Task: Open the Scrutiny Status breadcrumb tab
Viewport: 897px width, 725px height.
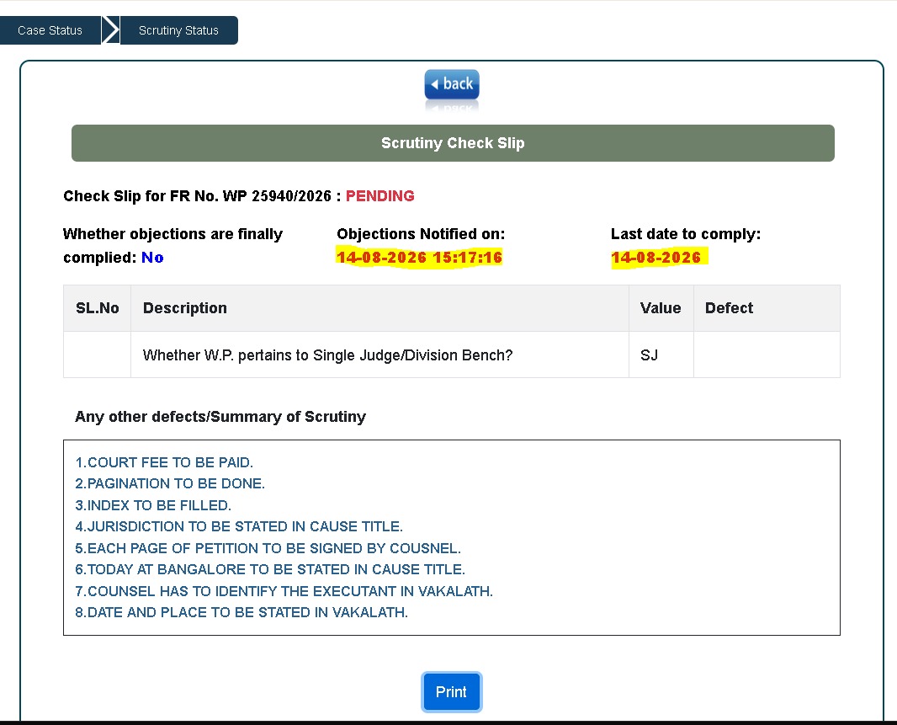Action: click(178, 30)
